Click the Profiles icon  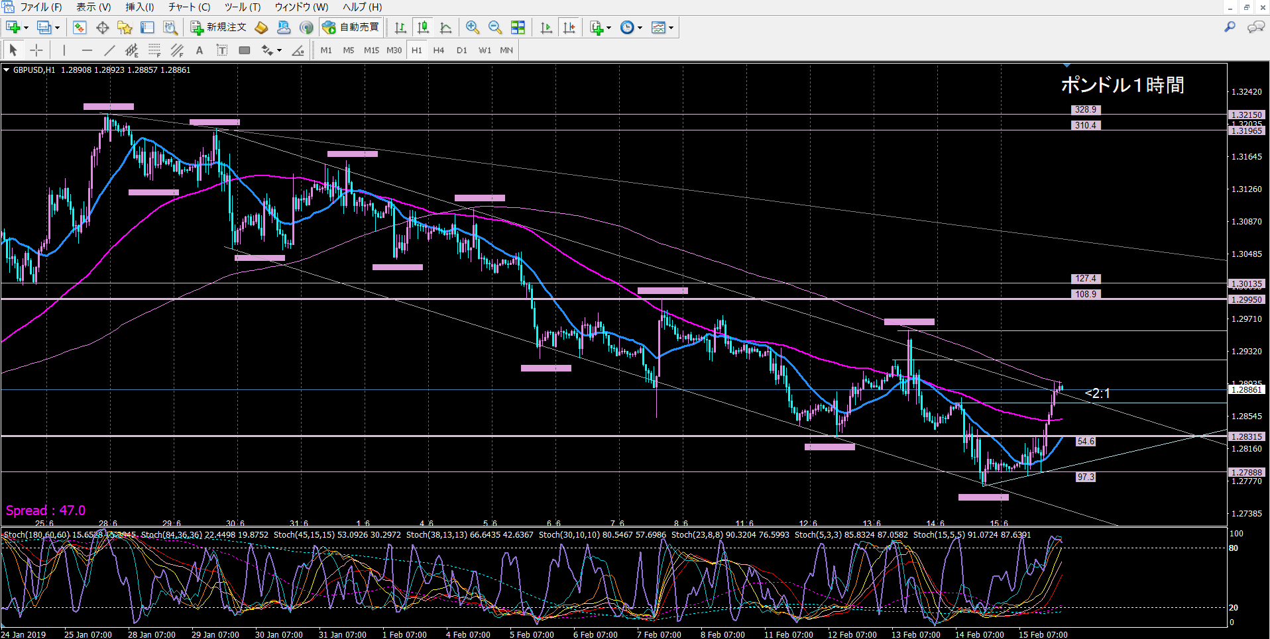click(x=44, y=27)
